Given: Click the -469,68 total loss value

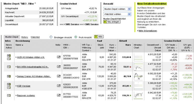Looking at the screenshot, I should [x=188, y=65].
